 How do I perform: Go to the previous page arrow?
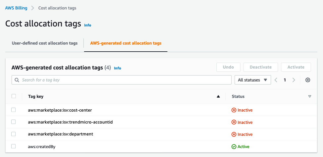pyautogui.click(x=276, y=80)
